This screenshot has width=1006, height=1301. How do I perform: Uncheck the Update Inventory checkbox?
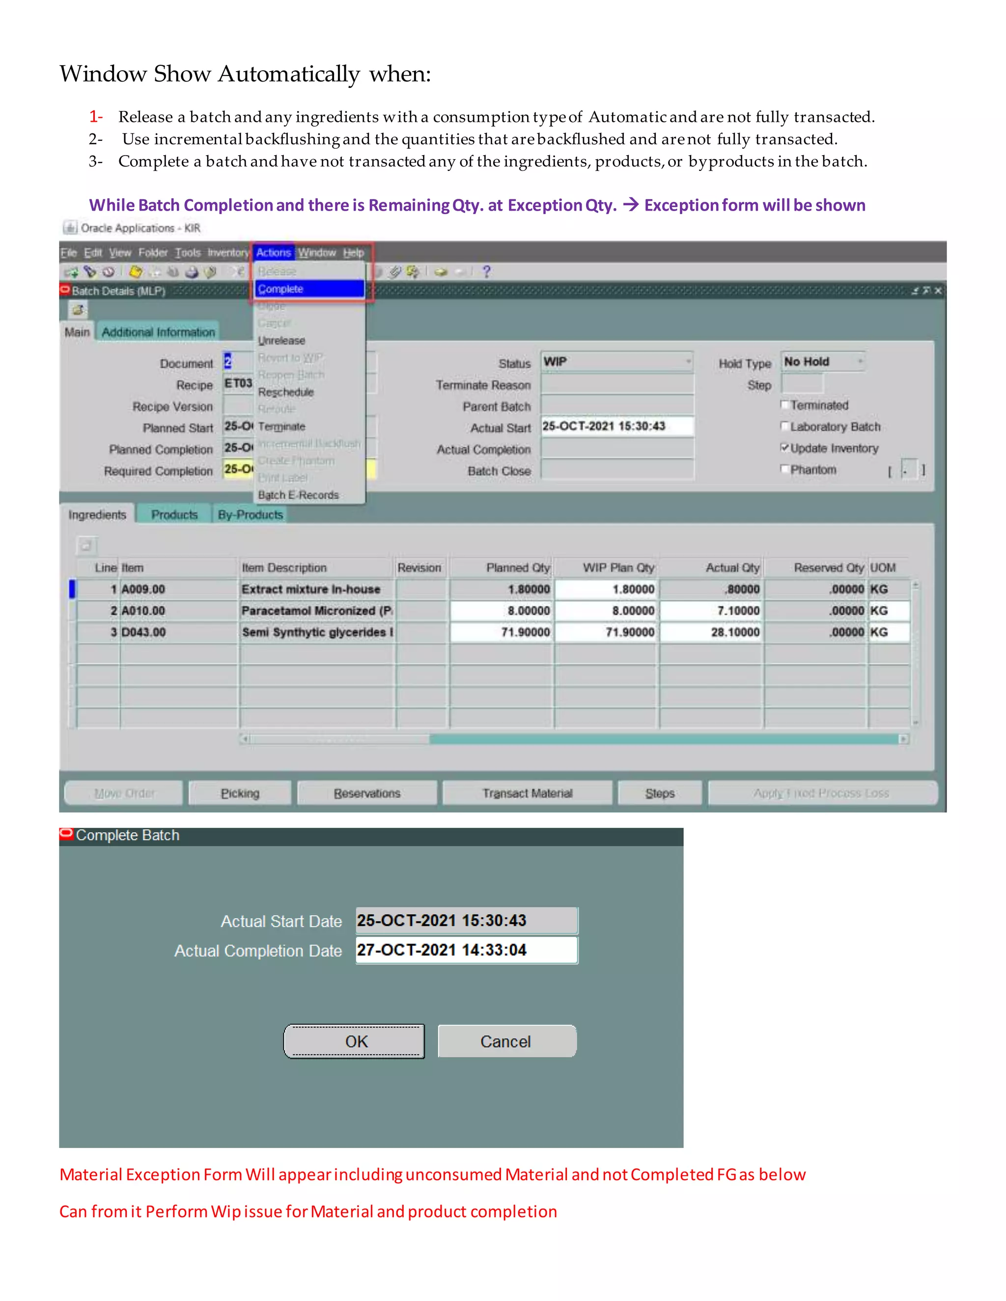click(x=785, y=448)
